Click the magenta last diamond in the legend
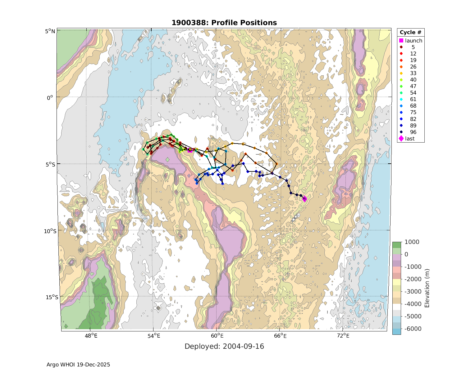The height and width of the screenshot is (372, 466). tap(401, 139)
